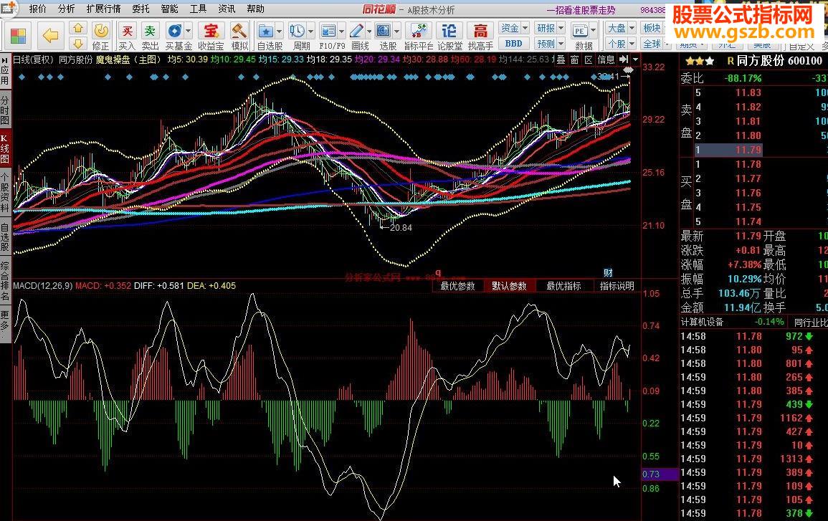828x521 pixels.
Task: Click the yellow up arrow button
Action: tap(78, 28)
